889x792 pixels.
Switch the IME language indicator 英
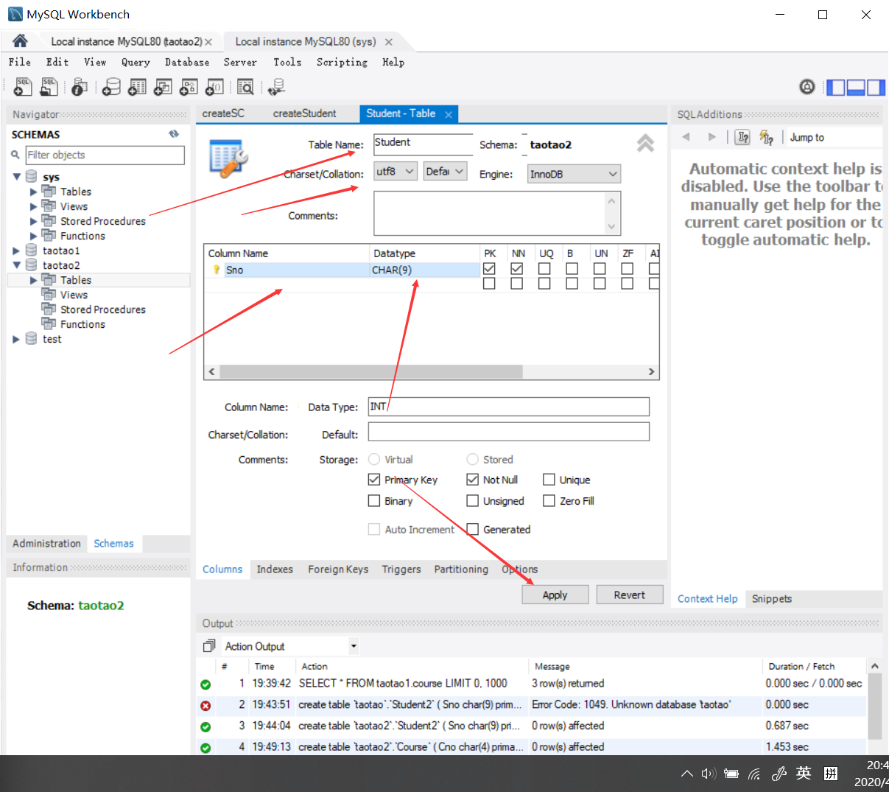pyautogui.click(x=804, y=773)
